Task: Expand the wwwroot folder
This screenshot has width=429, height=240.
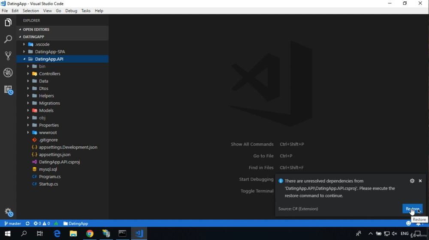Action: point(62,133)
